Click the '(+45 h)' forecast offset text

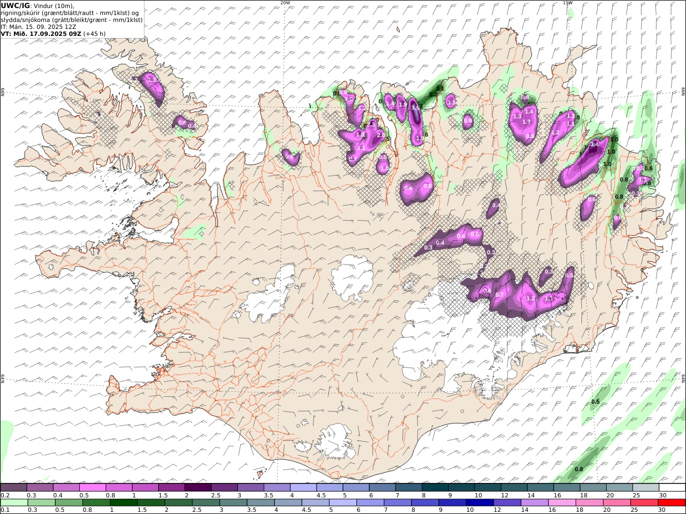coord(94,34)
